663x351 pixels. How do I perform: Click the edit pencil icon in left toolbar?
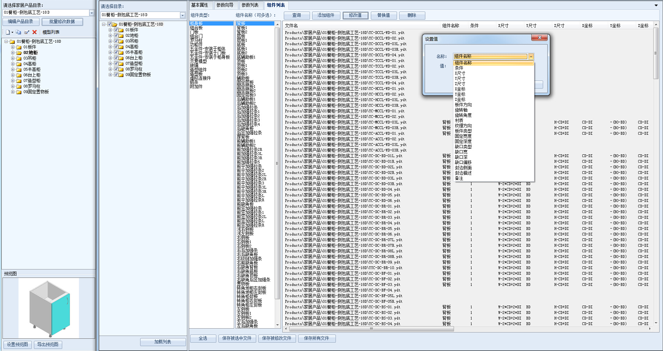(27, 32)
